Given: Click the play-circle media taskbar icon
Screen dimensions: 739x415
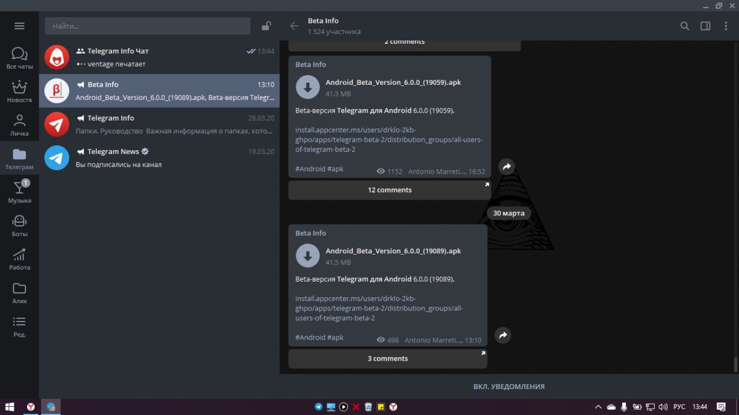Looking at the screenshot, I should tap(344, 407).
